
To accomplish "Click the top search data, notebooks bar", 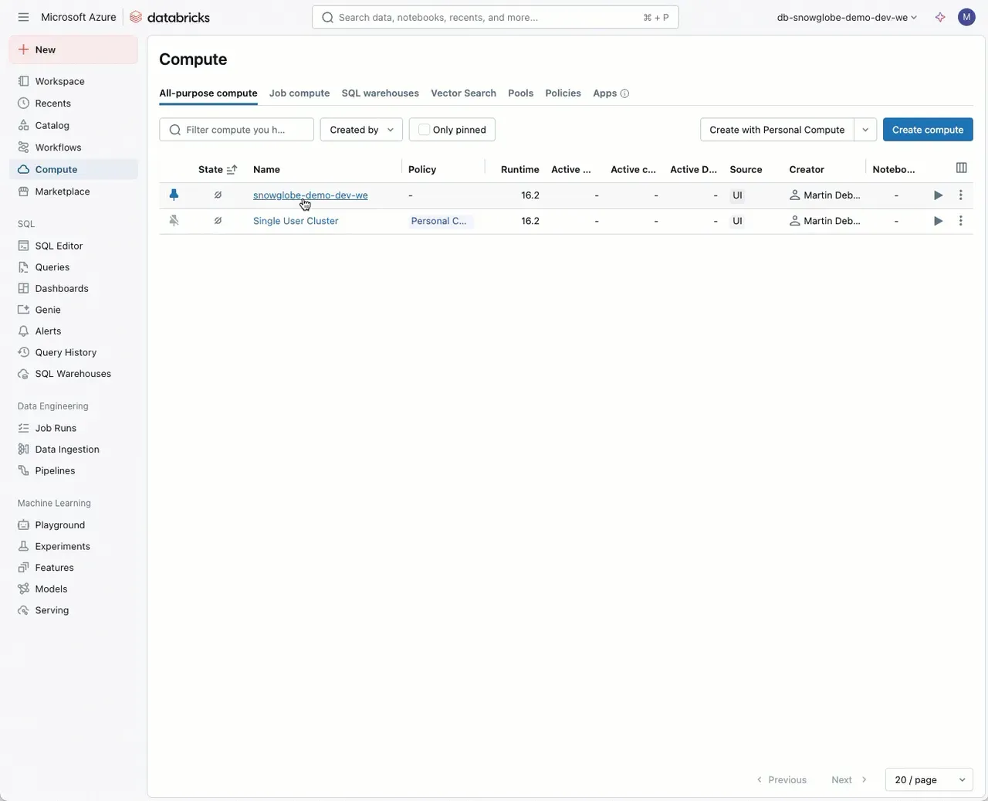I will [x=495, y=17].
